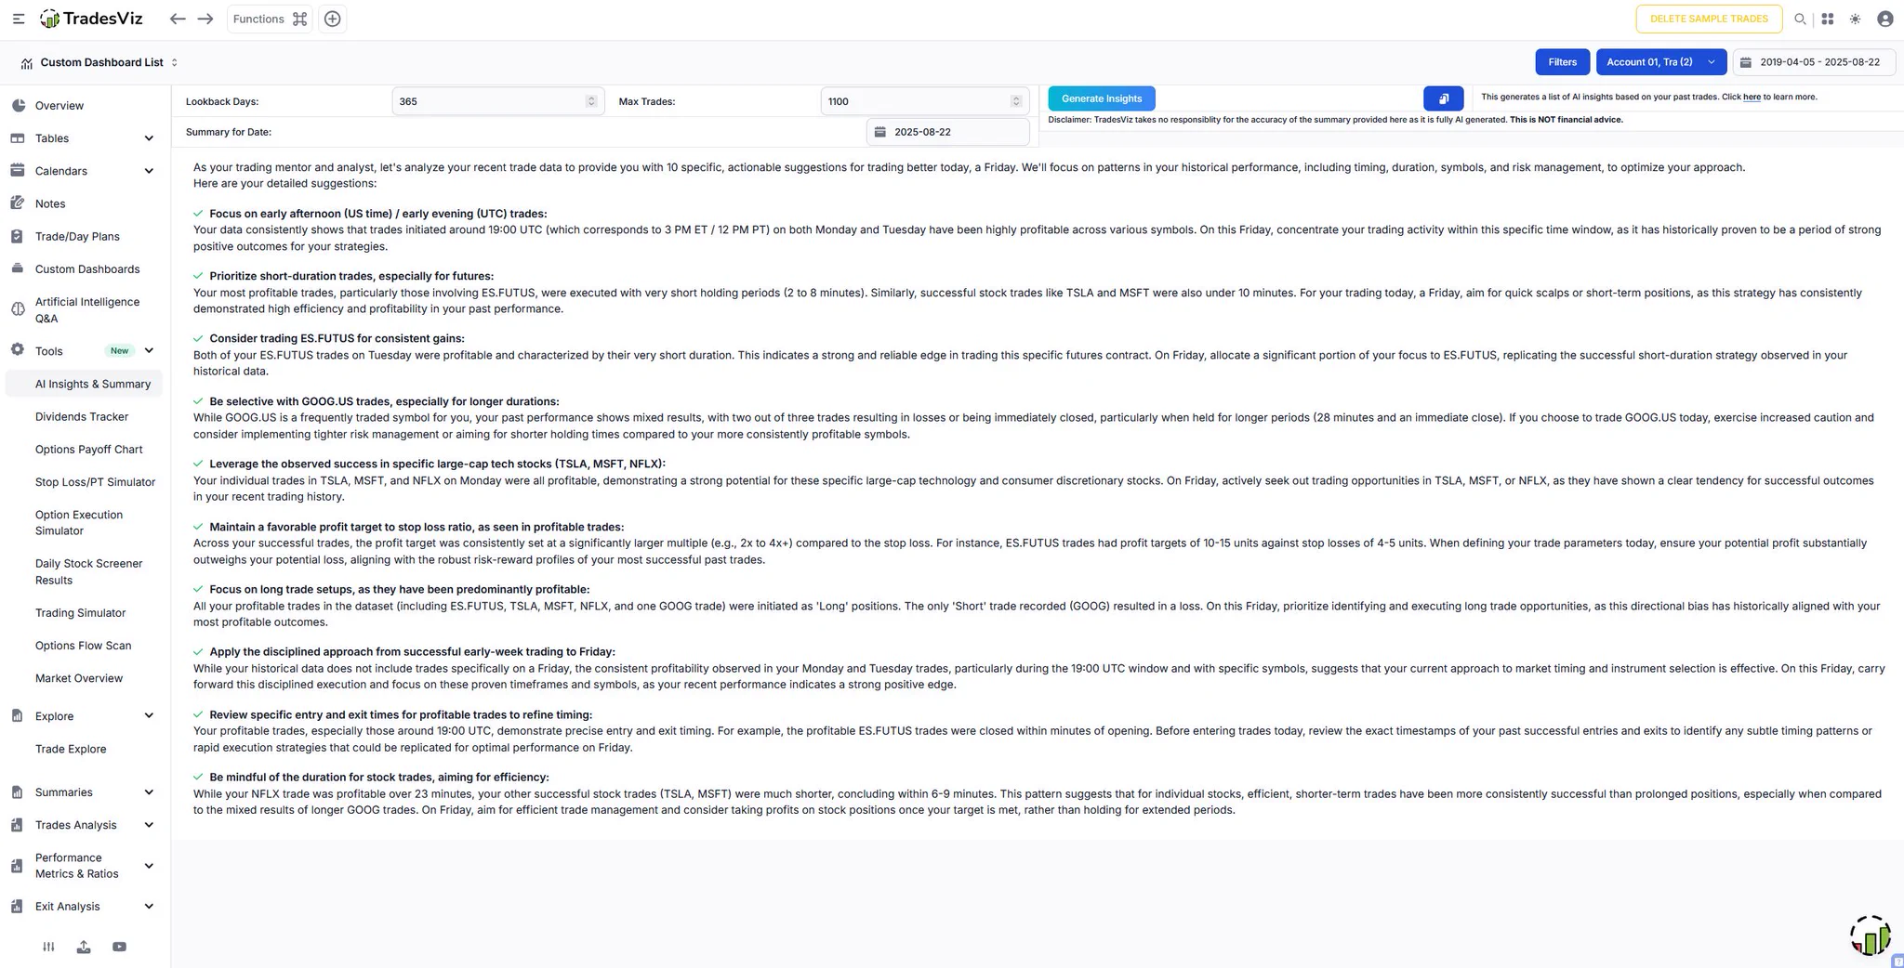
Task: Open the Custom Dashboard List dropdown
Action: 99,62
